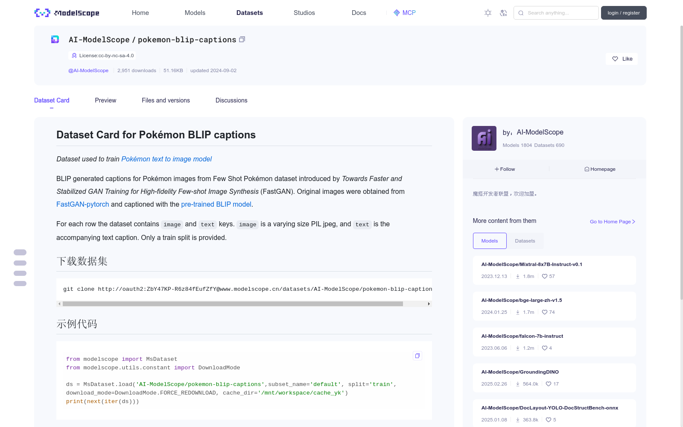Screen dimensions: 683x427
Task: Open the Pokémon text to image model link
Action: [166, 159]
